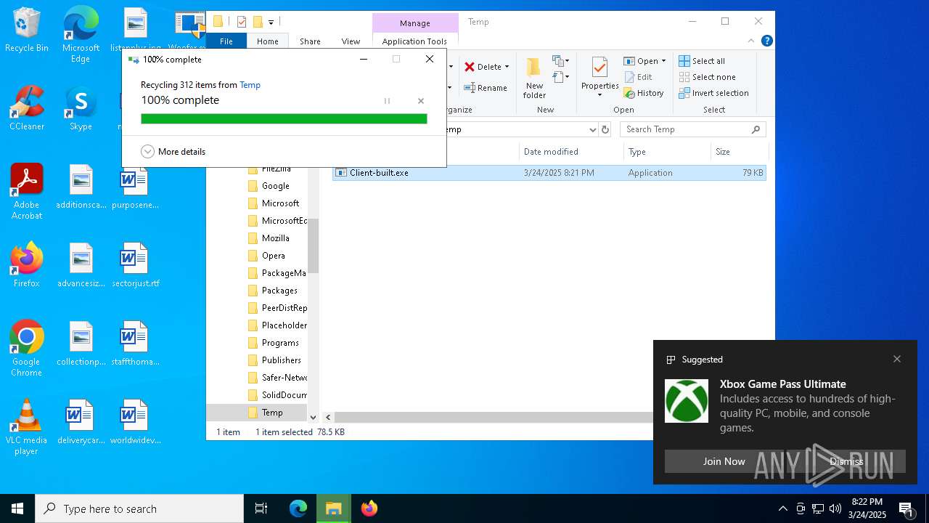This screenshot has width=929, height=523.
Task: Click the Delete icon in ribbon
Action: tap(470, 67)
